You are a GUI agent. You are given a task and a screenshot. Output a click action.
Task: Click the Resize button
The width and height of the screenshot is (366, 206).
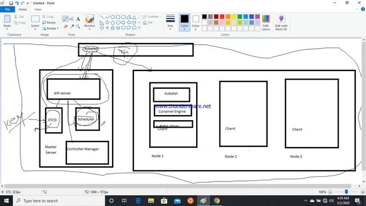pyautogui.click(x=49, y=22)
